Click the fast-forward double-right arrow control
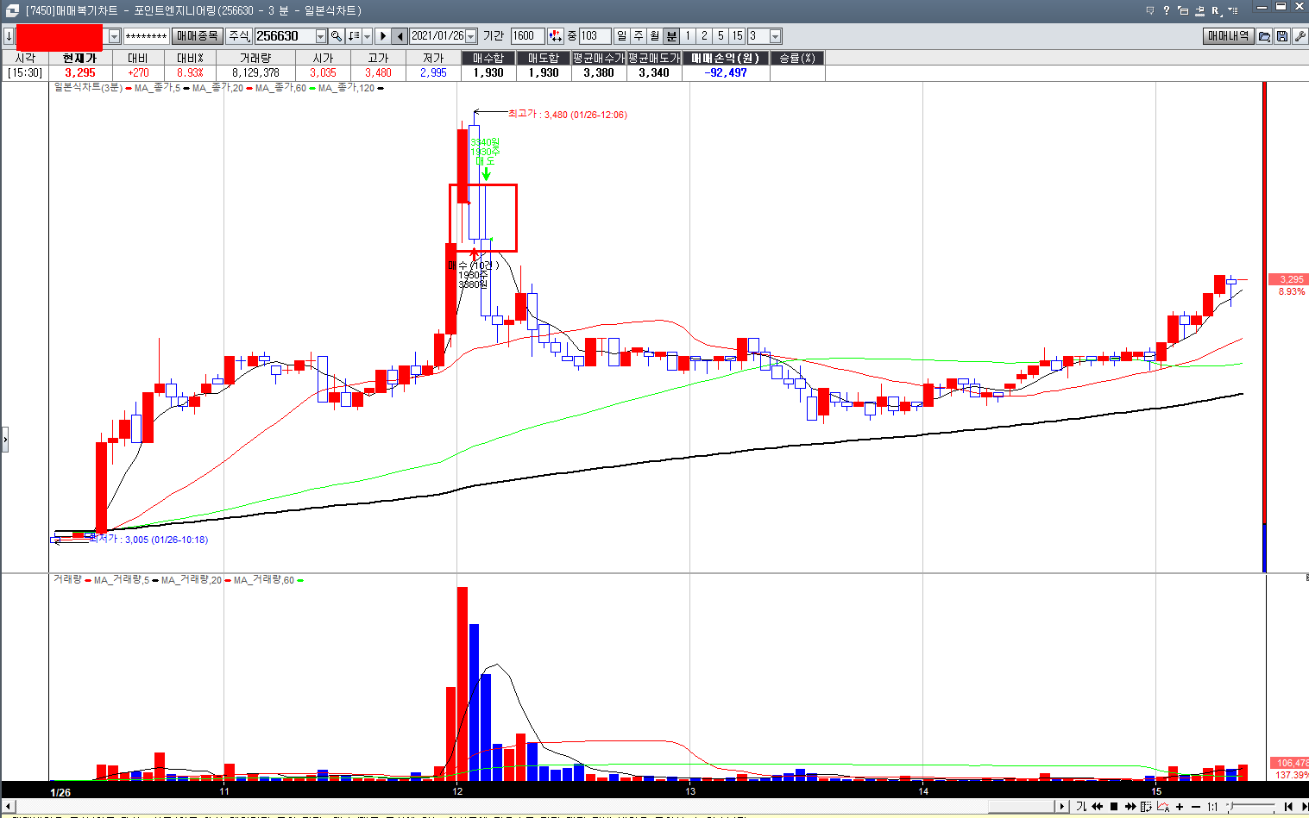 [x=1130, y=807]
